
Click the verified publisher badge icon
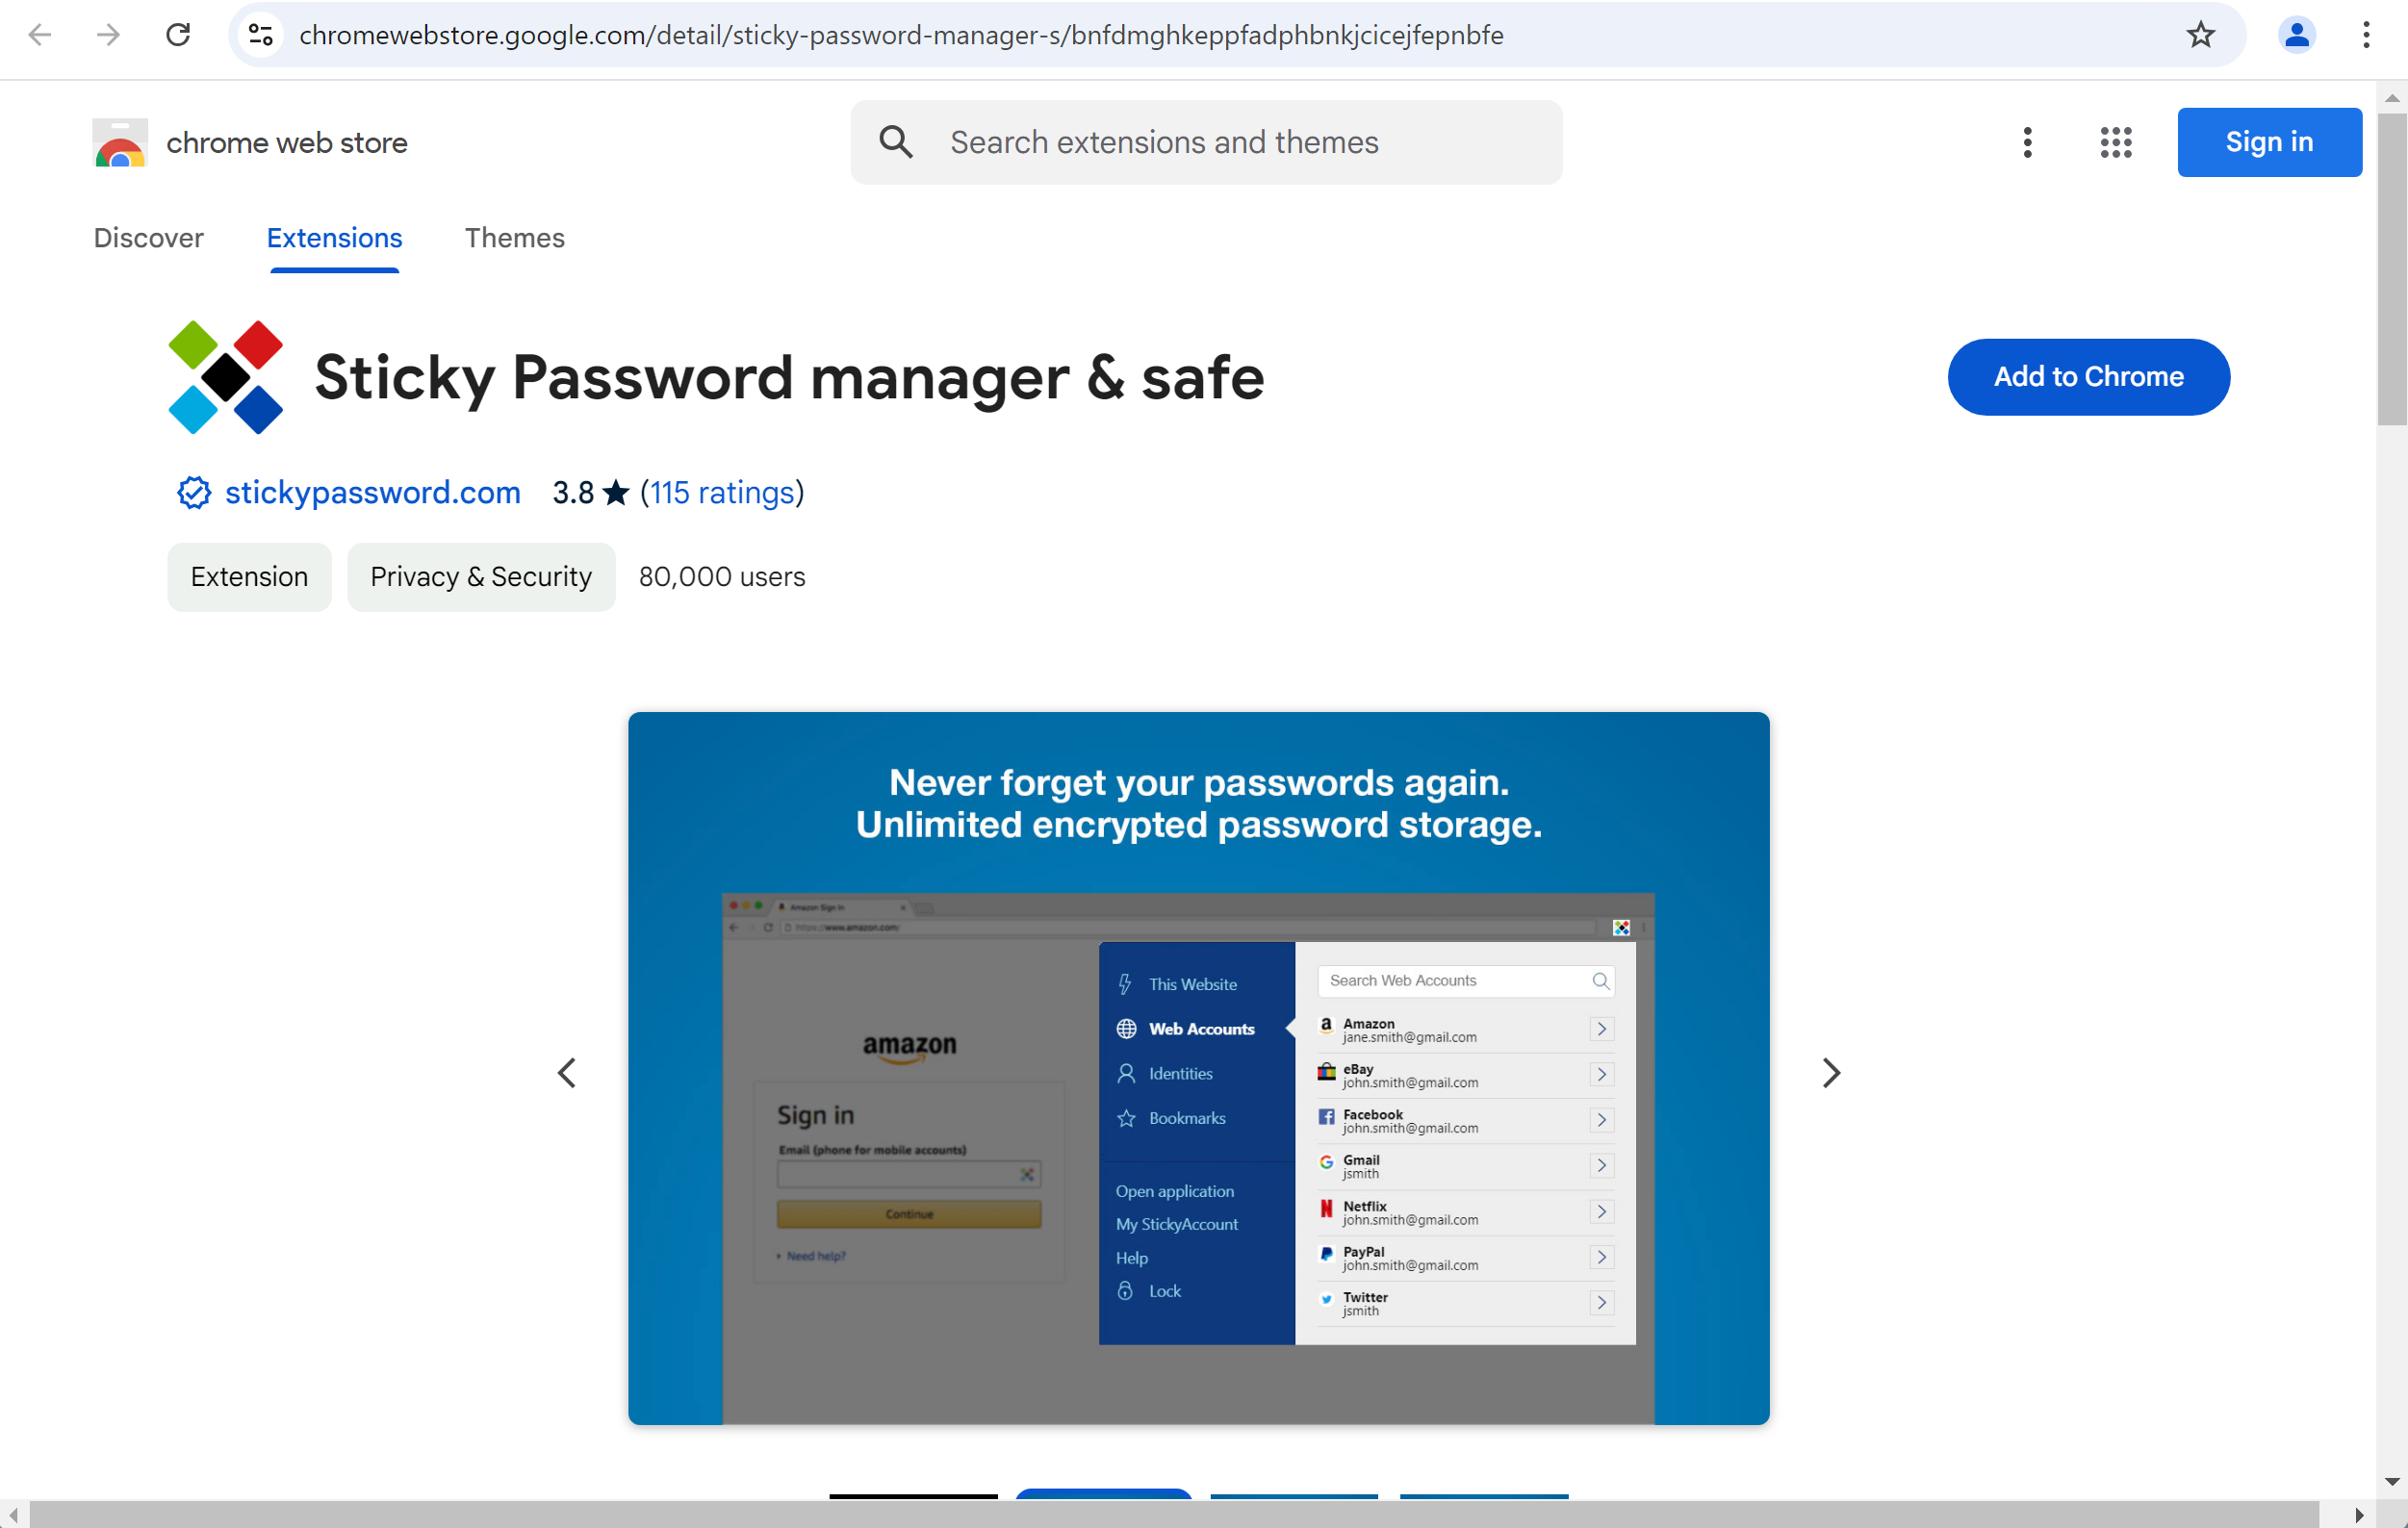point(194,492)
